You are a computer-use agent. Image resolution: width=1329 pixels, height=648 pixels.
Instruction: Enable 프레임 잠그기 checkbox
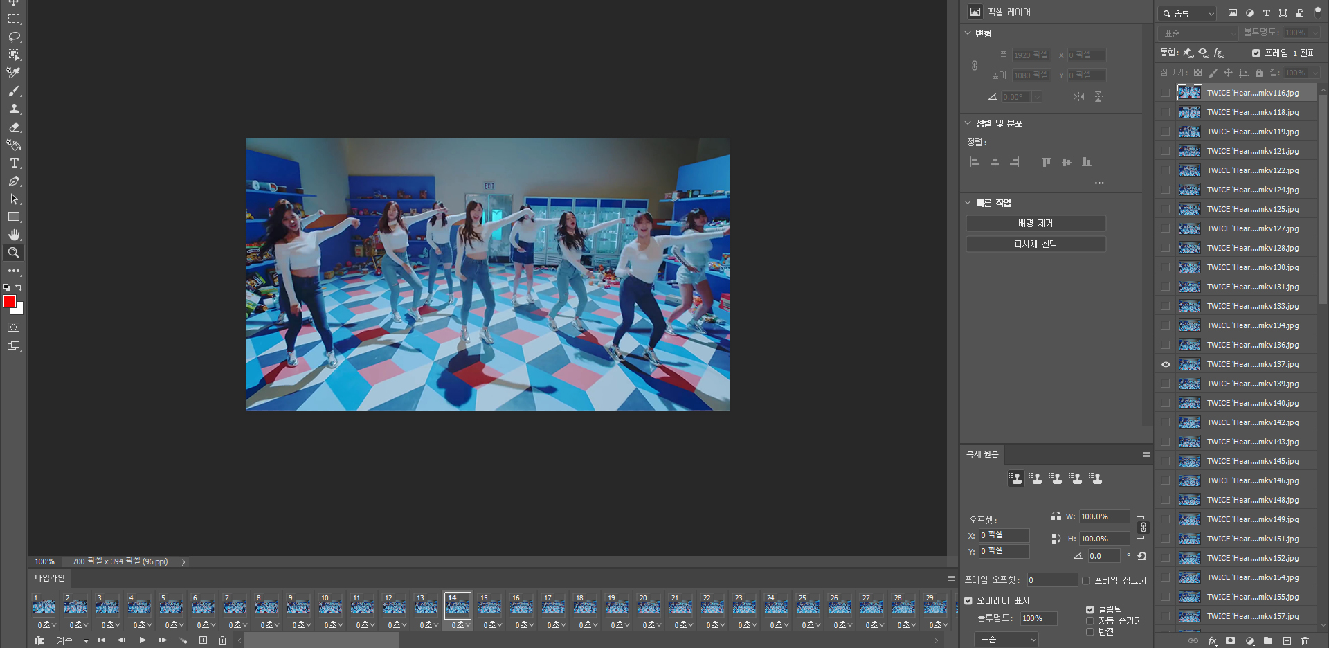pyautogui.click(x=1085, y=581)
